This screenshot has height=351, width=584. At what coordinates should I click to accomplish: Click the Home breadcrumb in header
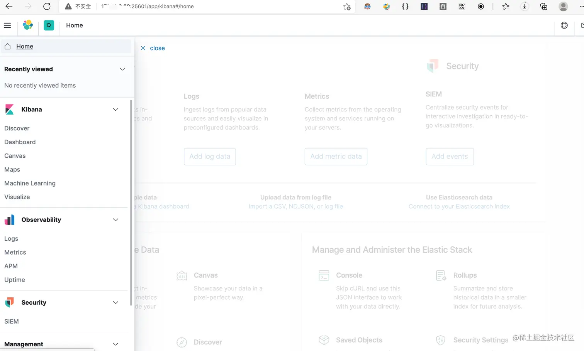point(75,25)
